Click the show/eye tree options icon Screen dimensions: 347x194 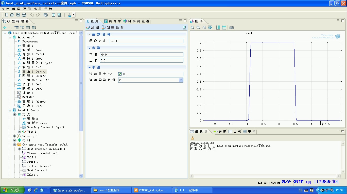(x=22, y=28)
